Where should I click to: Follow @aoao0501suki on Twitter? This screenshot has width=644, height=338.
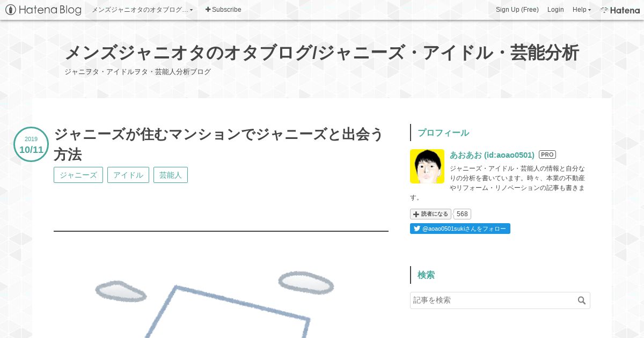pos(460,229)
